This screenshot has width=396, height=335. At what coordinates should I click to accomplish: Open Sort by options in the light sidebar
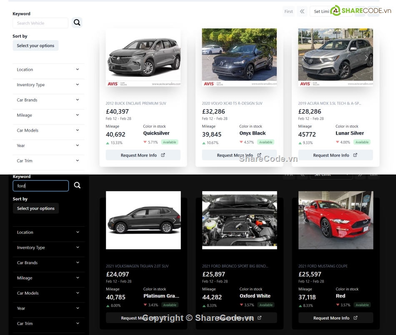pyautogui.click(x=35, y=46)
